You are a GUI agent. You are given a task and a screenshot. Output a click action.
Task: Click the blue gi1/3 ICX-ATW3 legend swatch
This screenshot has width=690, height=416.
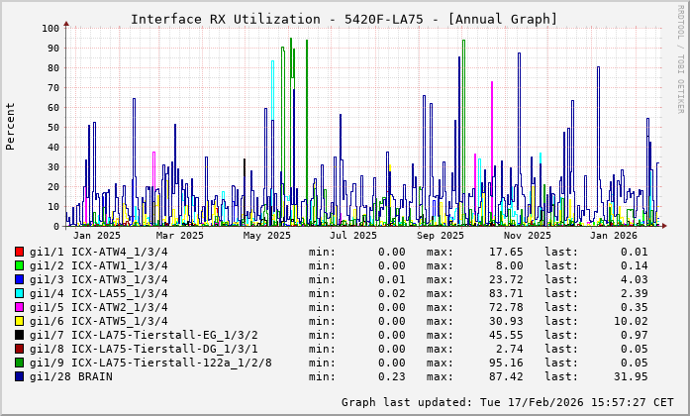coord(20,279)
